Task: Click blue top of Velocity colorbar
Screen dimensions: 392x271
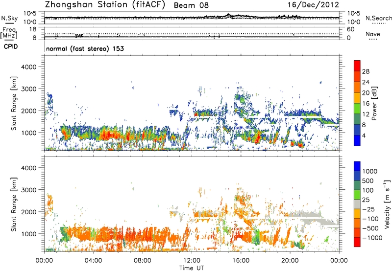Action: (x=357, y=166)
